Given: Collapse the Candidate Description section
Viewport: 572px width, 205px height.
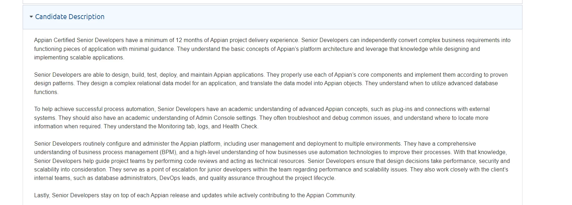Looking at the screenshot, I should [x=31, y=17].
